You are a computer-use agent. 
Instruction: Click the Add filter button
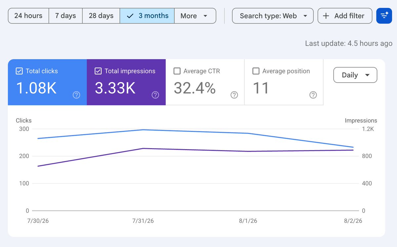345,16
